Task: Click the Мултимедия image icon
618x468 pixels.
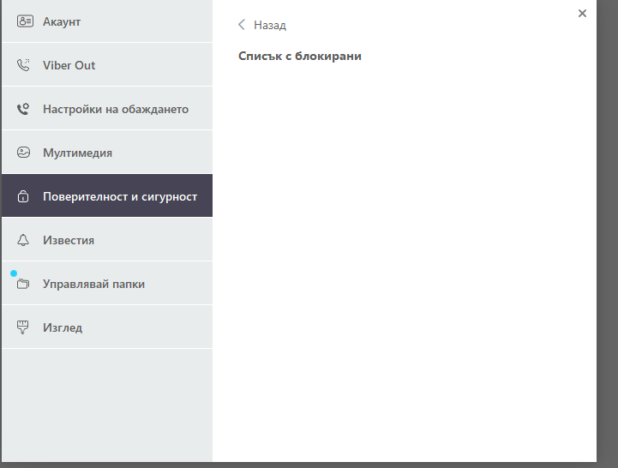Action: pos(24,153)
